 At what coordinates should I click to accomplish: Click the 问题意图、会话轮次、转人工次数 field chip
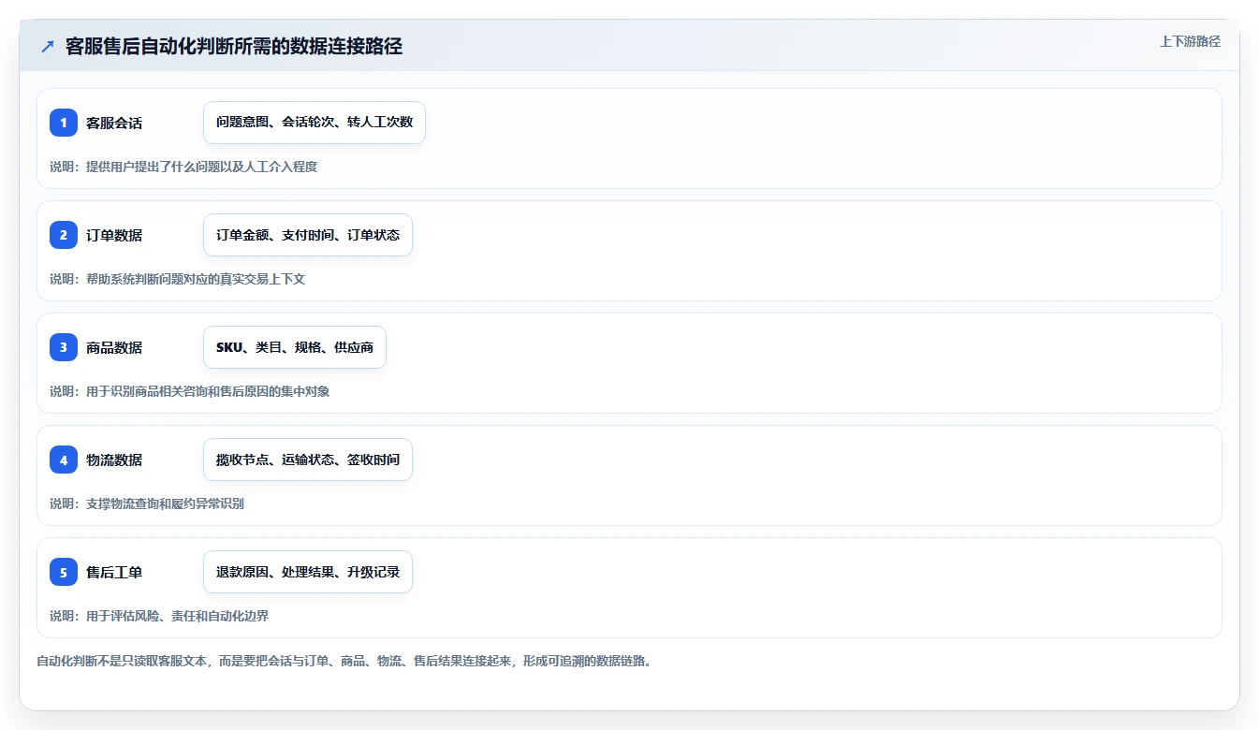(315, 123)
